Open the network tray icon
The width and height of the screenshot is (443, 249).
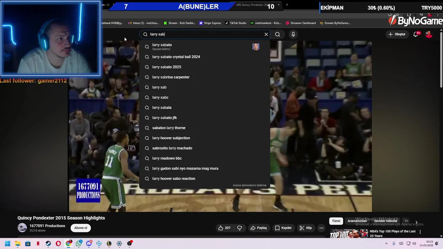[x=408, y=243]
